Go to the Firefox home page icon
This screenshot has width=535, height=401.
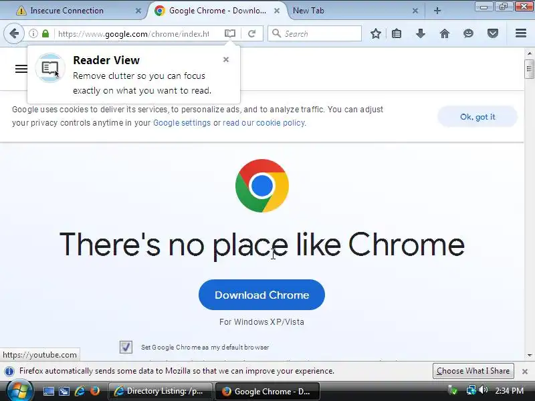click(445, 33)
